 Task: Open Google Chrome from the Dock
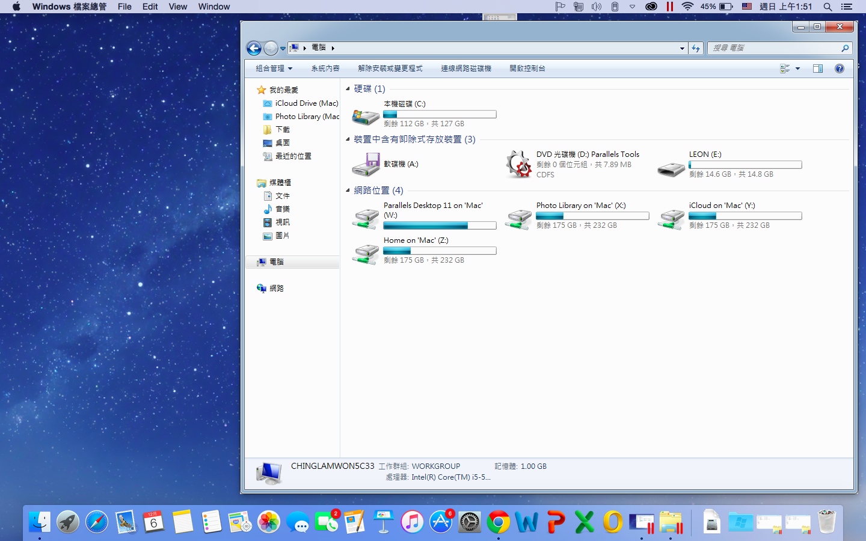pyautogui.click(x=499, y=522)
